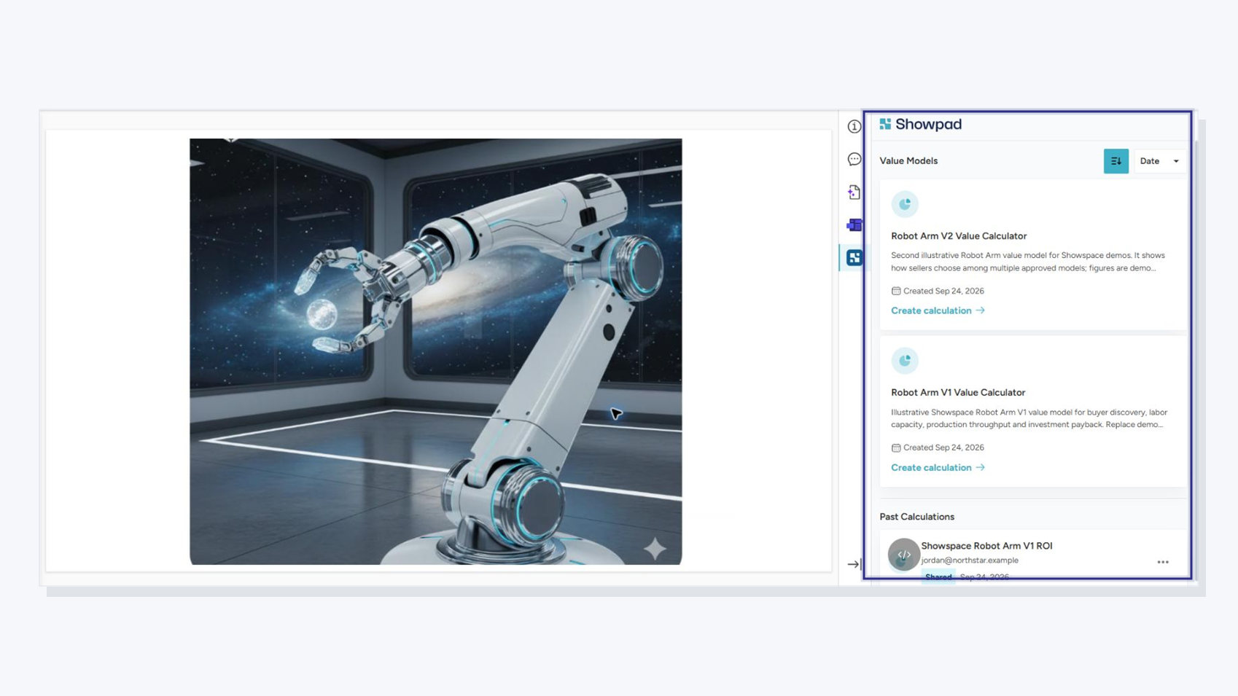Create calculation for Robot Arm V1
This screenshot has height=696, width=1238.
pos(938,467)
